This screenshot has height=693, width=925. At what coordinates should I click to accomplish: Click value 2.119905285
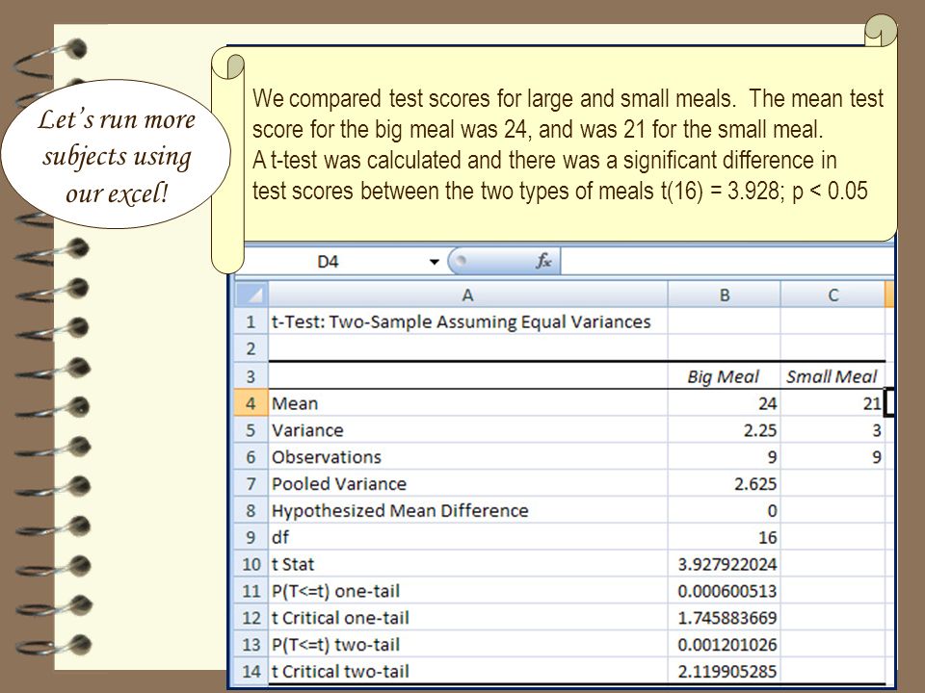pyautogui.click(x=724, y=671)
